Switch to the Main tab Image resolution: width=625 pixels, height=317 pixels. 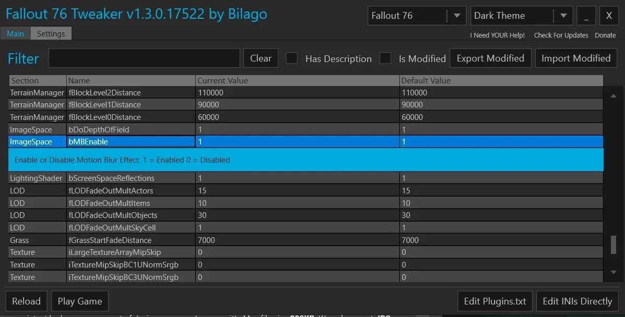[x=15, y=34]
